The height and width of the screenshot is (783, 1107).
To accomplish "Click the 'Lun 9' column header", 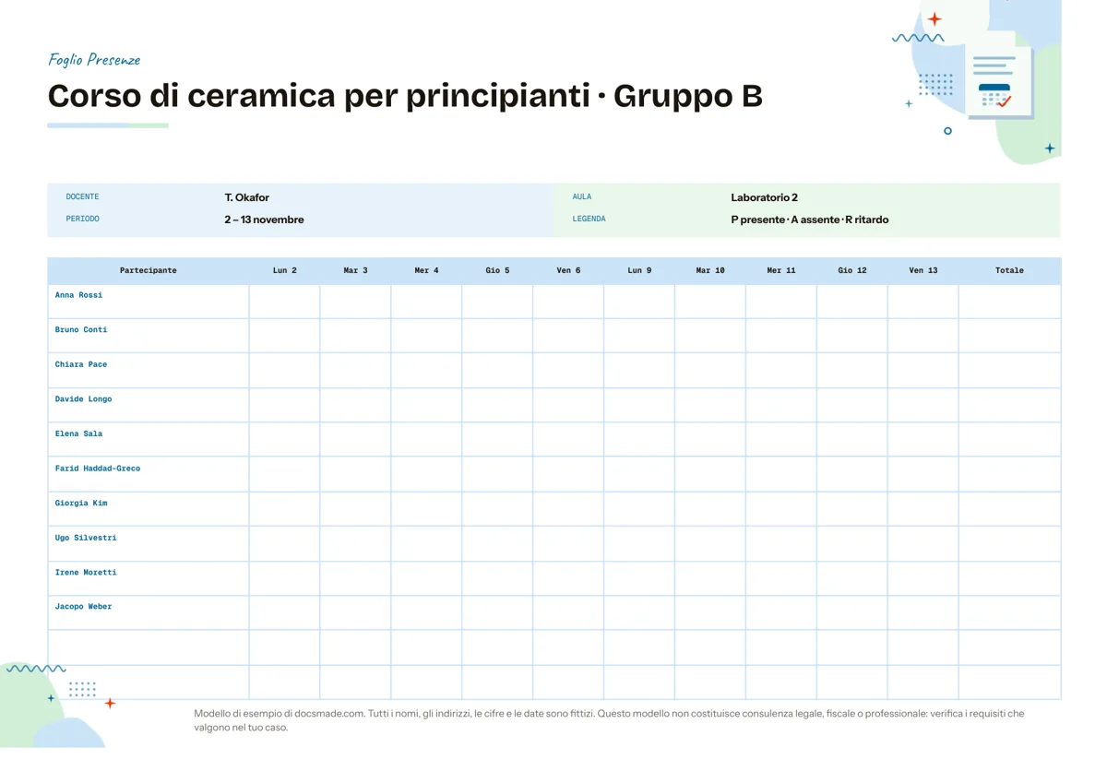I will [x=640, y=271].
